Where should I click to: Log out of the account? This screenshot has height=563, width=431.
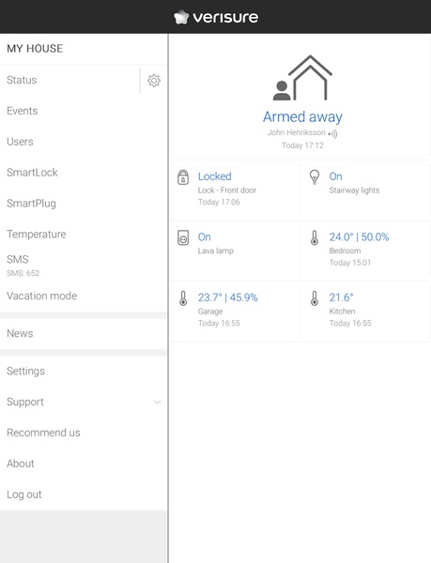(84, 495)
